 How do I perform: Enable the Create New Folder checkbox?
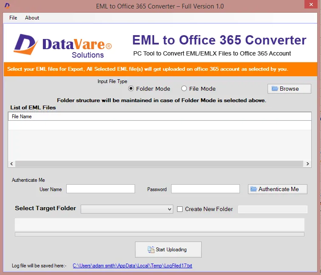[x=180, y=209]
